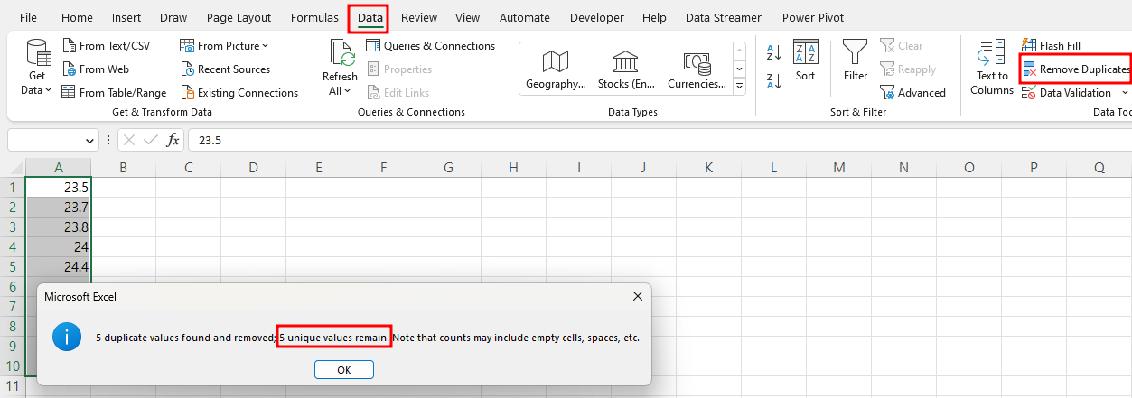Choose the Currencies data type
The width and height of the screenshot is (1132, 398).
pyautogui.click(x=696, y=69)
